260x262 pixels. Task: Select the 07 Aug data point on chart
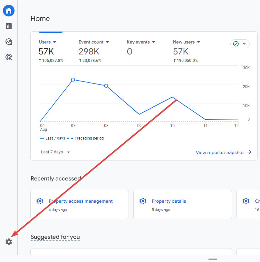pyautogui.click(x=73, y=80)
